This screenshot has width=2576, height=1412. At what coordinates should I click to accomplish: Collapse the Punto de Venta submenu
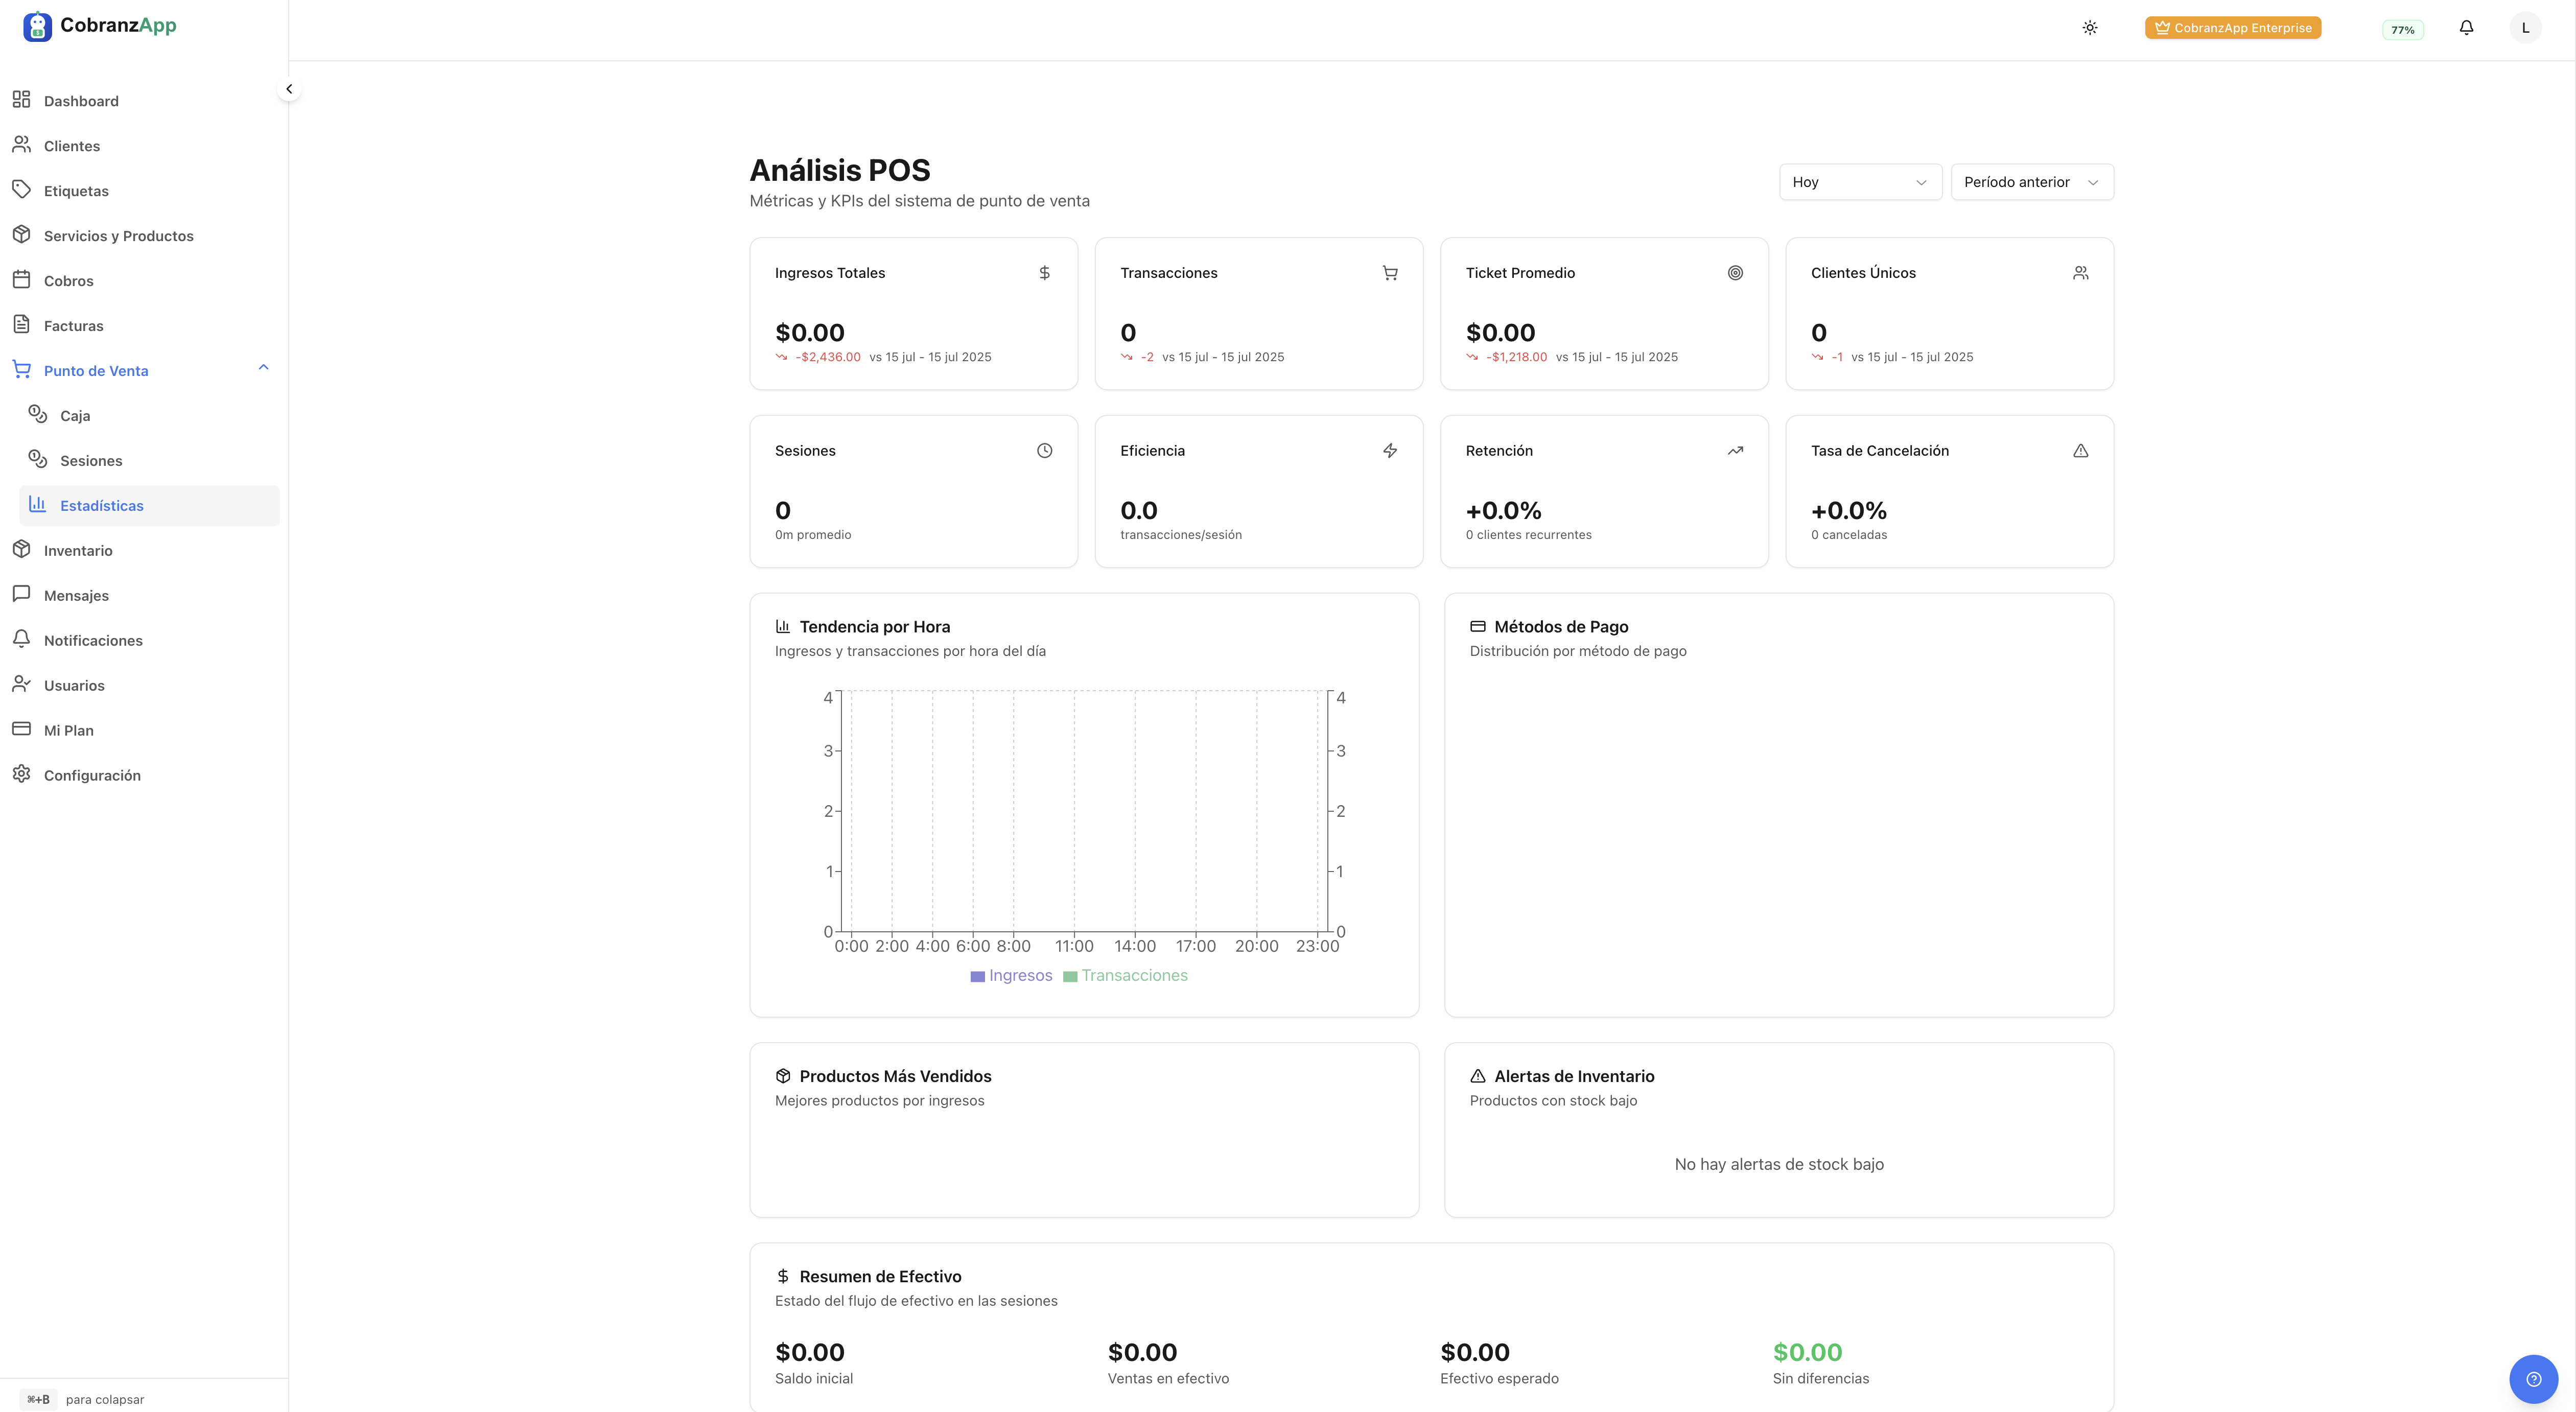coord(263,369)
